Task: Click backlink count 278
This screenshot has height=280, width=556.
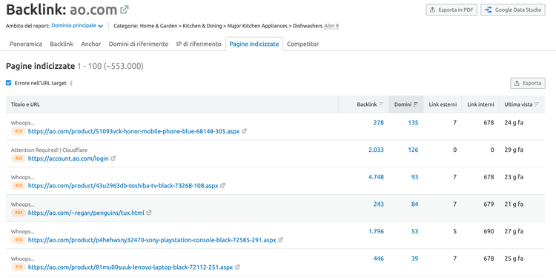Action: 378,123
